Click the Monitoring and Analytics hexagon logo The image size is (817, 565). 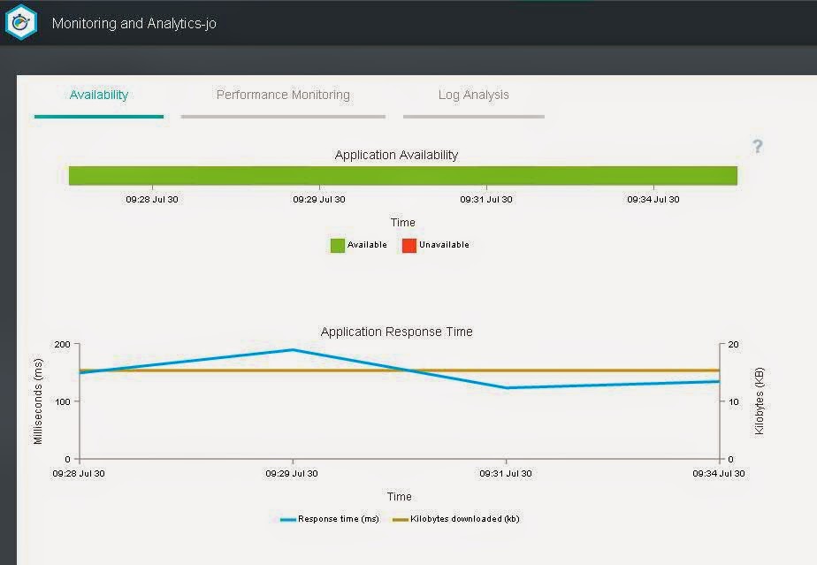click(x=21, y=22)
